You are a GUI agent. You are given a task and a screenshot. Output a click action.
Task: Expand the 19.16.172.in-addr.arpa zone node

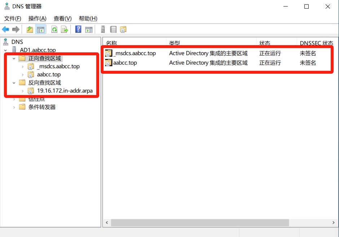pos(23,91)
